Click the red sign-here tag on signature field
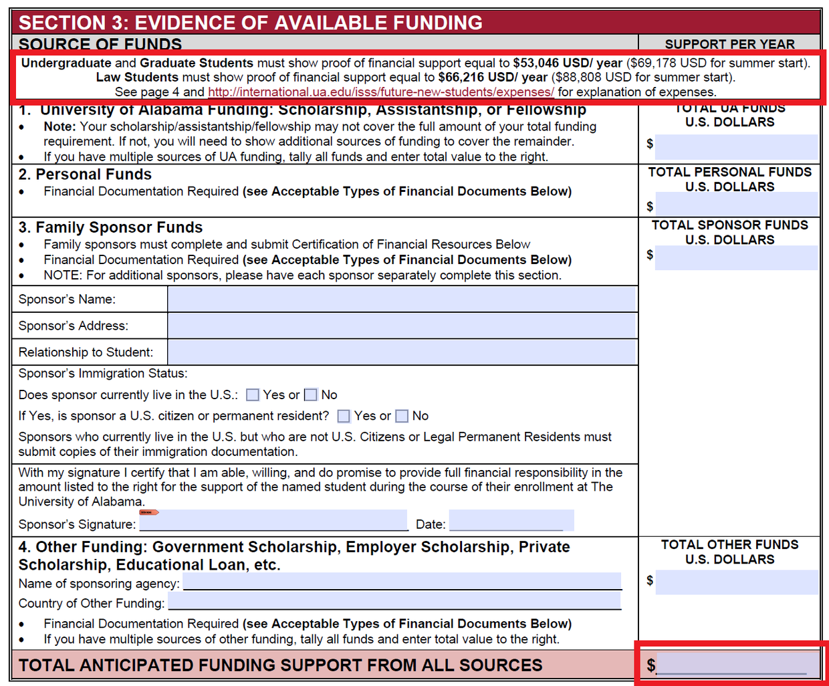Image resolution: width=829 pixels, height=686 pixels. [149, 512]
